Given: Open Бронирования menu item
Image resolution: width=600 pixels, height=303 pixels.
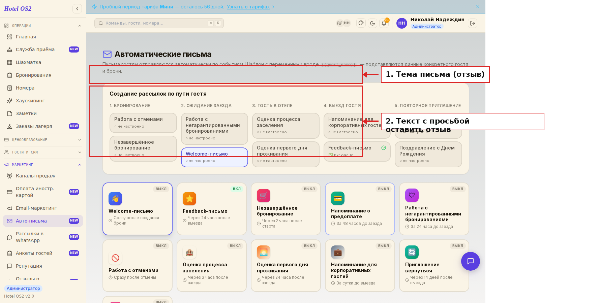Looking at the screenshot, I should [43, 75].
